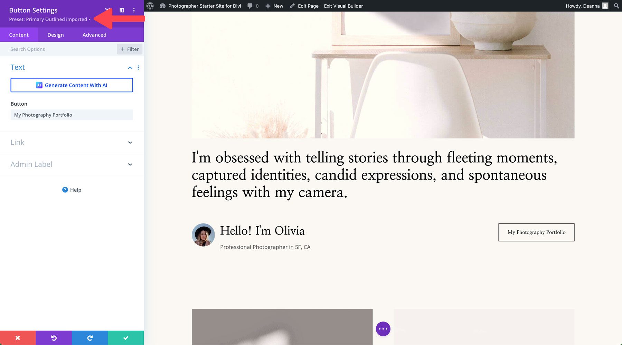622x345 pixels.
Task: Redo the last change
Action: [x=89, y=338]
